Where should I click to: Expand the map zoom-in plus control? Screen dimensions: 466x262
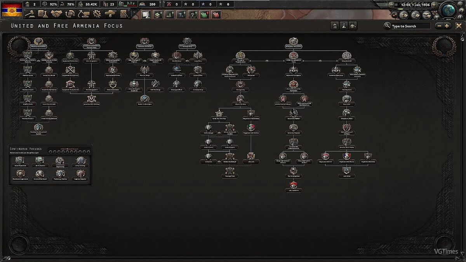(447, 26)
